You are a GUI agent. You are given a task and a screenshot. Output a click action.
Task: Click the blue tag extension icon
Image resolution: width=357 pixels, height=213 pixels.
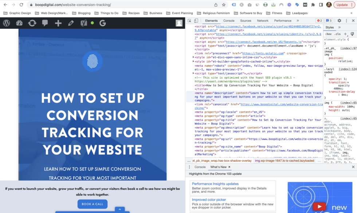(x=297, y=4)
